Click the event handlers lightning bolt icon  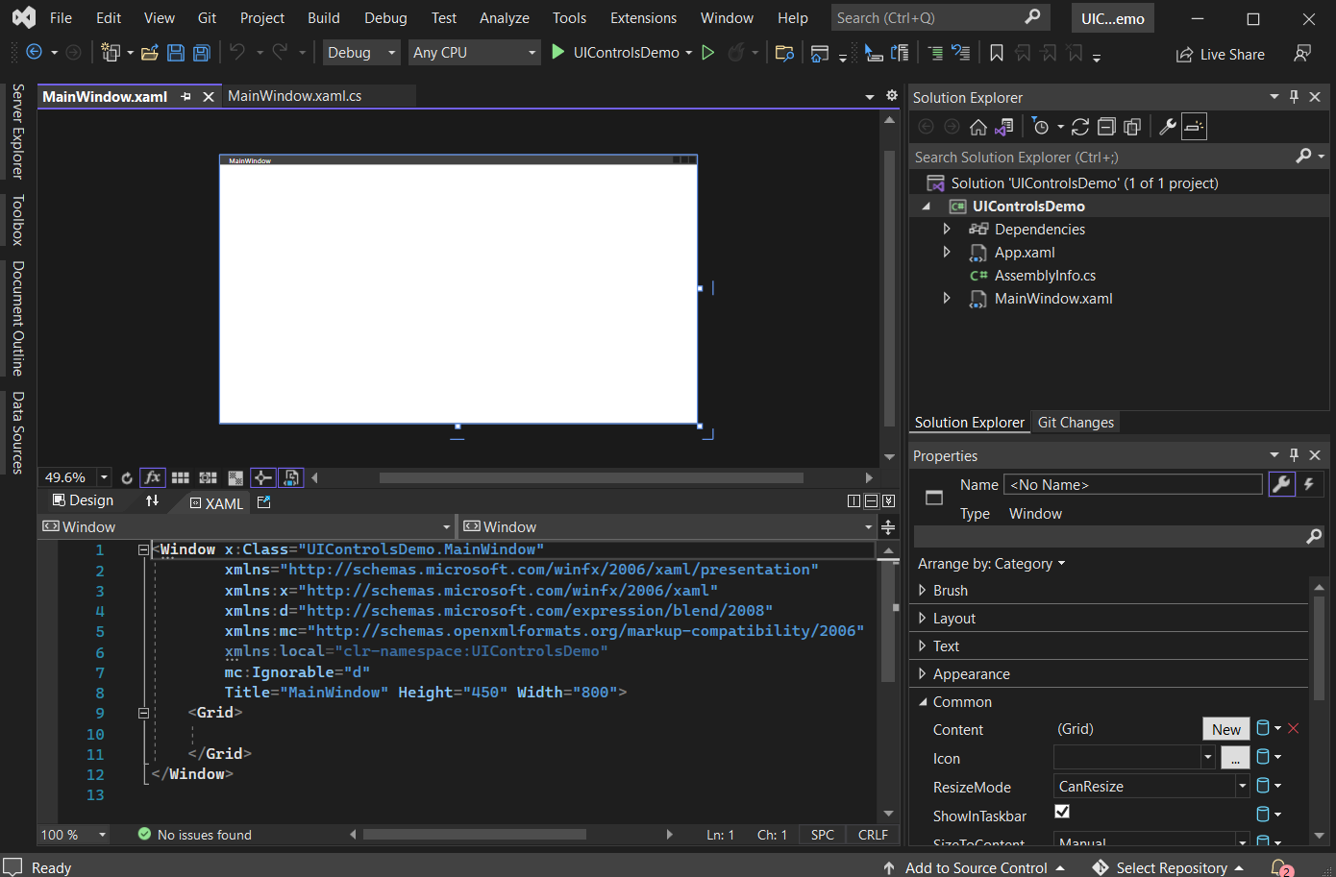click(x=1309, y=485)
